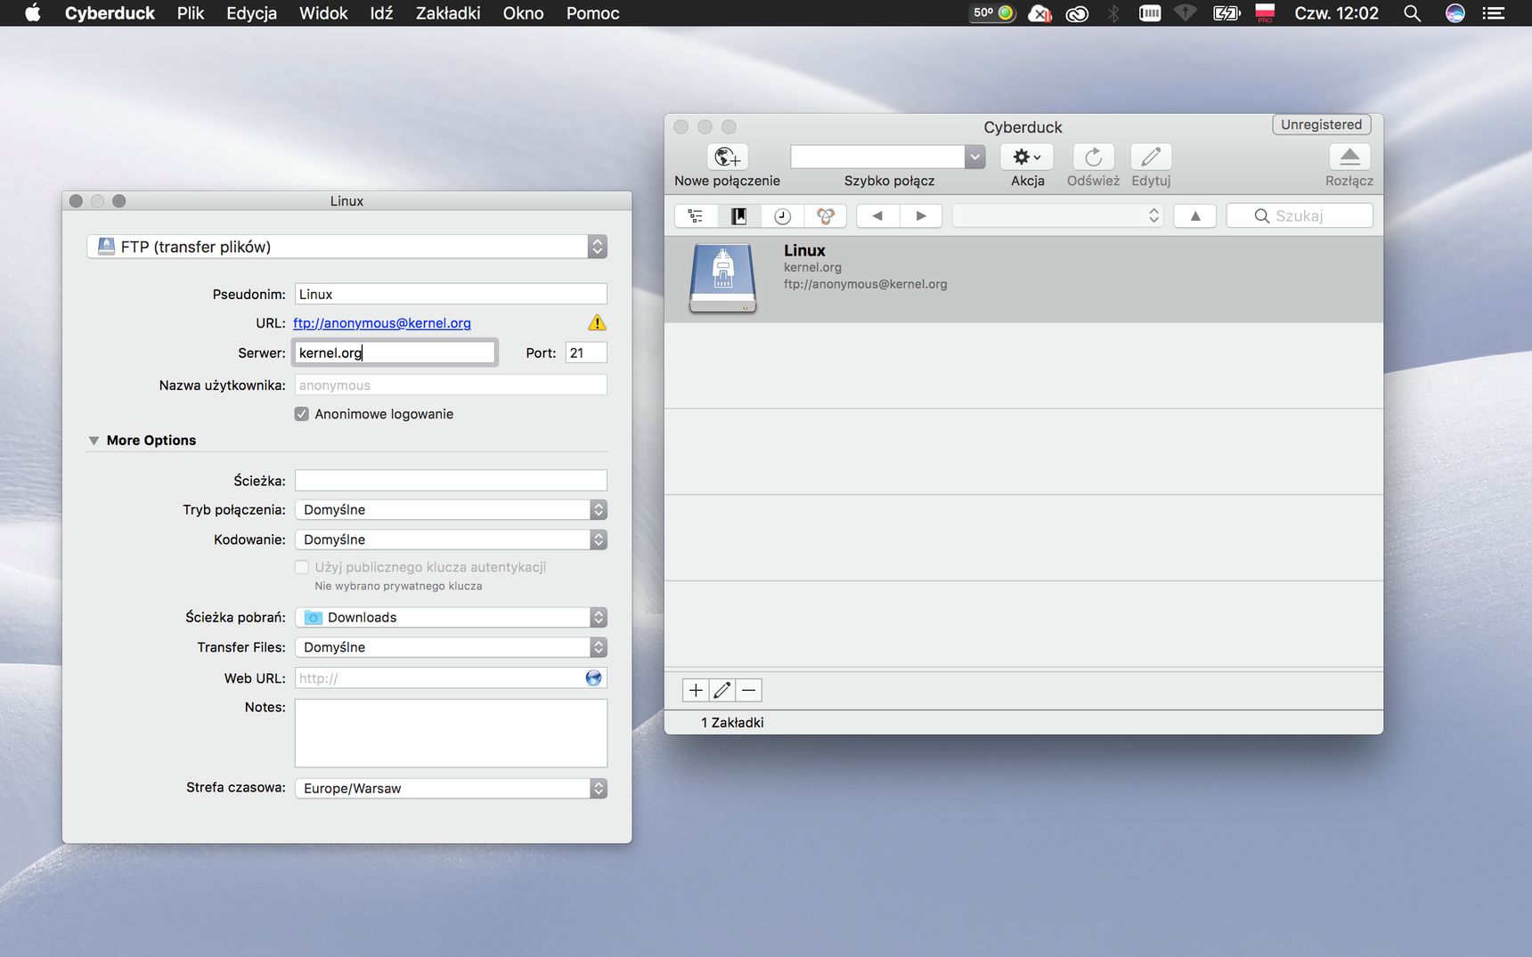
Task: Open Notification Center list icon
Action: pos(1494,13)
